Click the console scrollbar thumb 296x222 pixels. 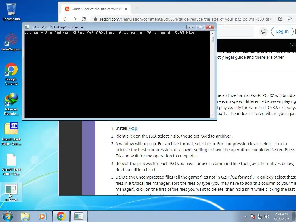[x=212, y=39]
